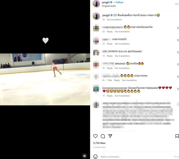This screenshot has width=179, height=159.
Task: See translation on the 4h comment
Action: pos(129,80)
